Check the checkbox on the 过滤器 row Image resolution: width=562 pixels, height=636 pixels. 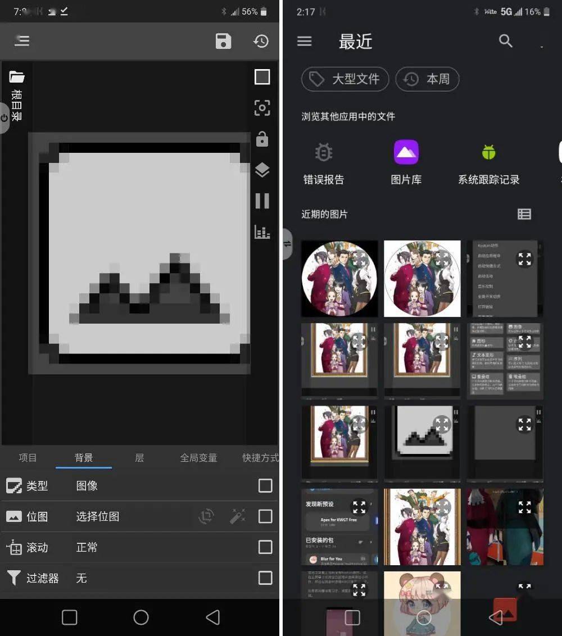click(x=265, y=578)
